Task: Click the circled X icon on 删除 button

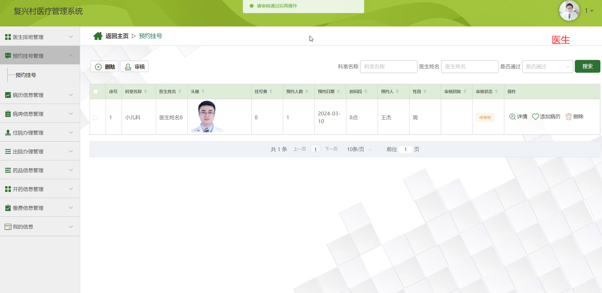Action: (98, 67)
